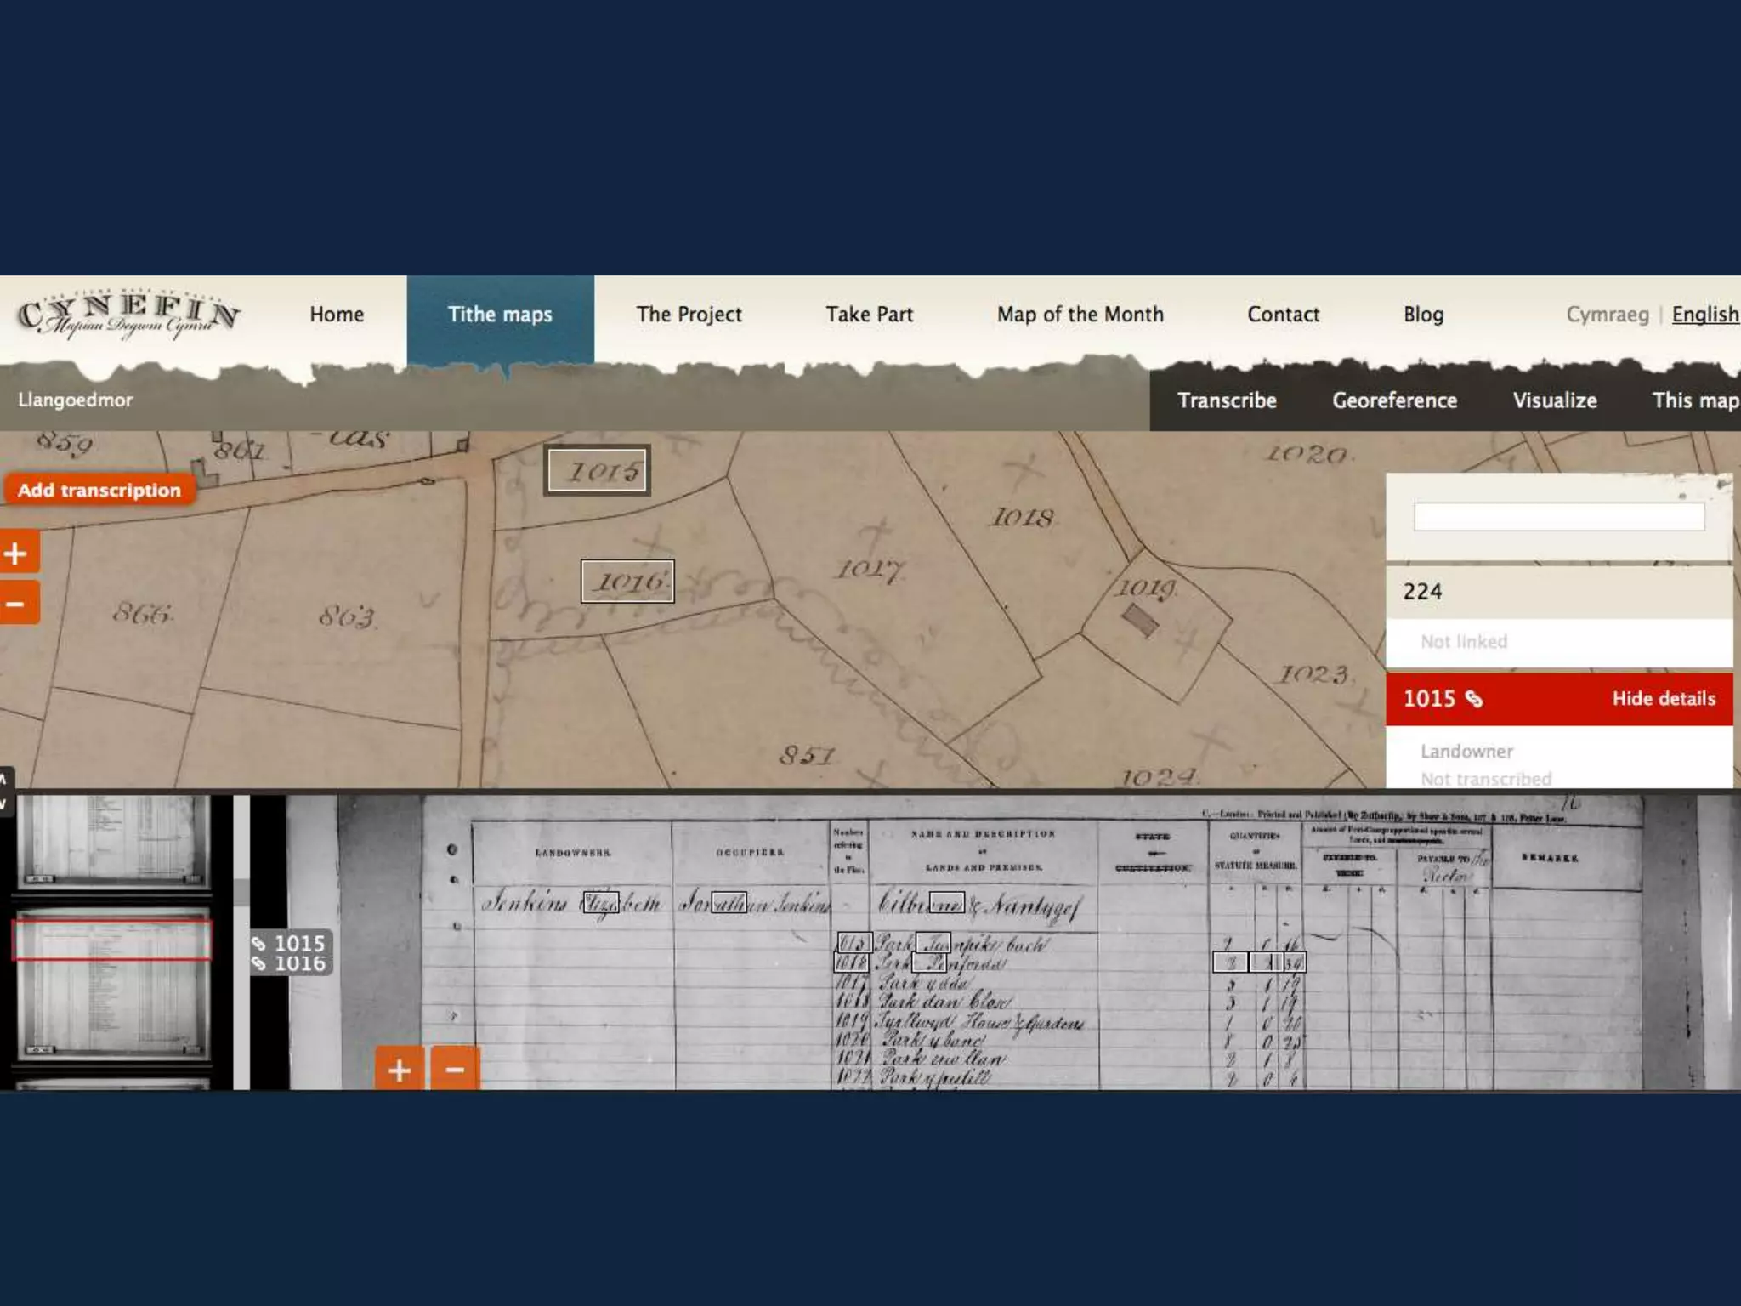Select the first apportionment page thumbnail
Image resolution: width=1741 pixels, height=1306 pixels.
click(113, 842)
